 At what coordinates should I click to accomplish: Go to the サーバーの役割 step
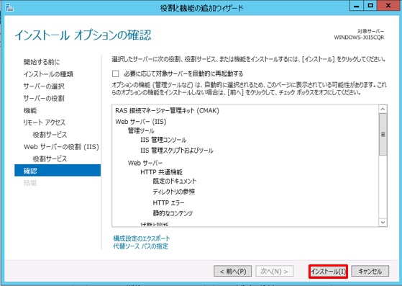pos(44,98)
